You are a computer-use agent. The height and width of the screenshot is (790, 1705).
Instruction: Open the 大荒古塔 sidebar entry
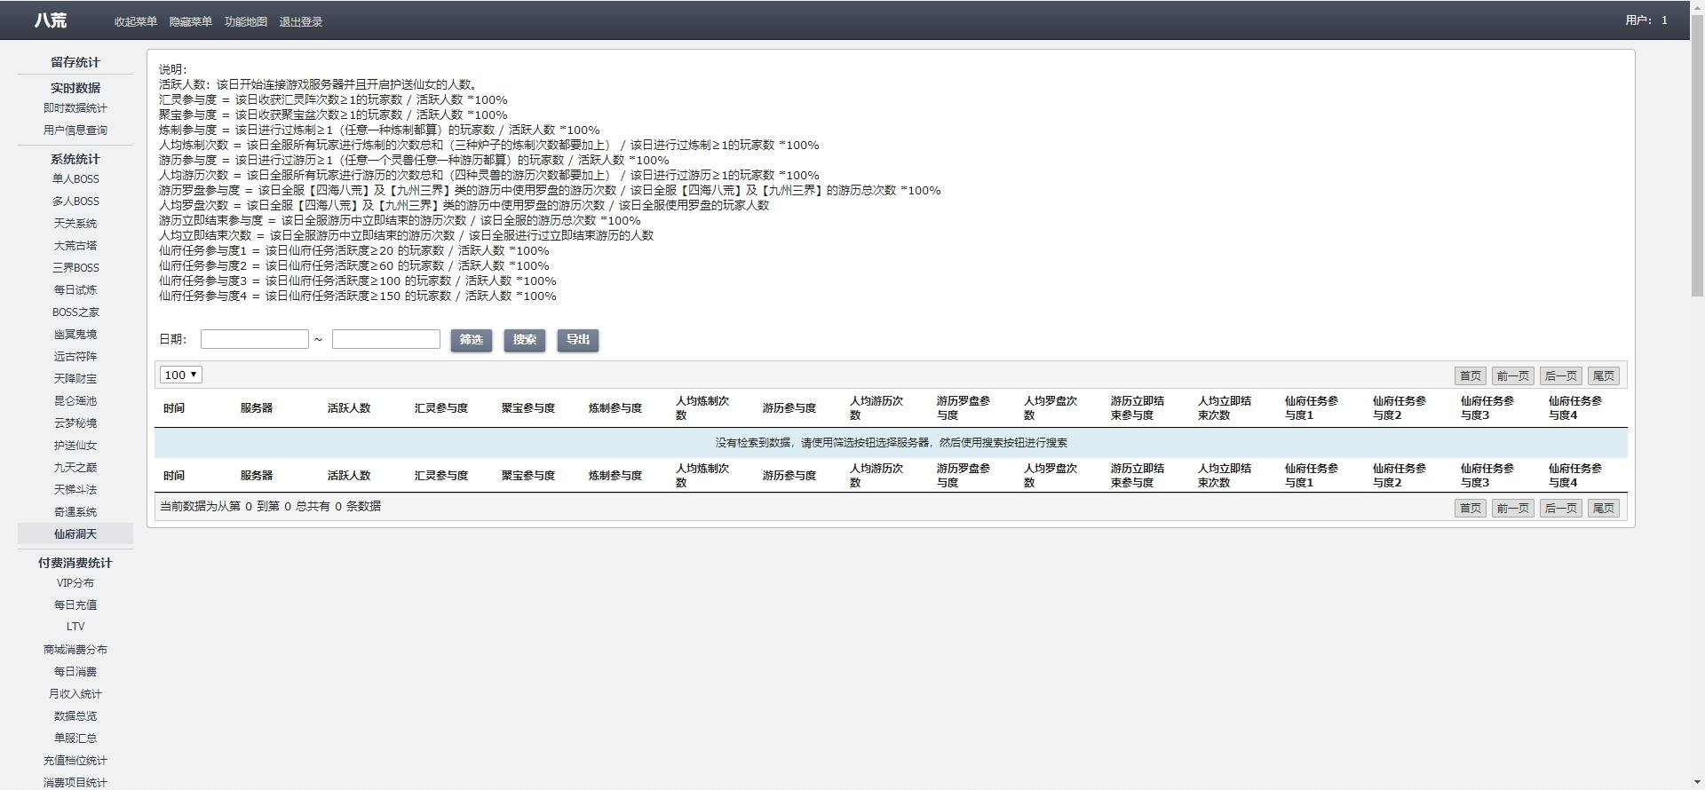(75, 246)
